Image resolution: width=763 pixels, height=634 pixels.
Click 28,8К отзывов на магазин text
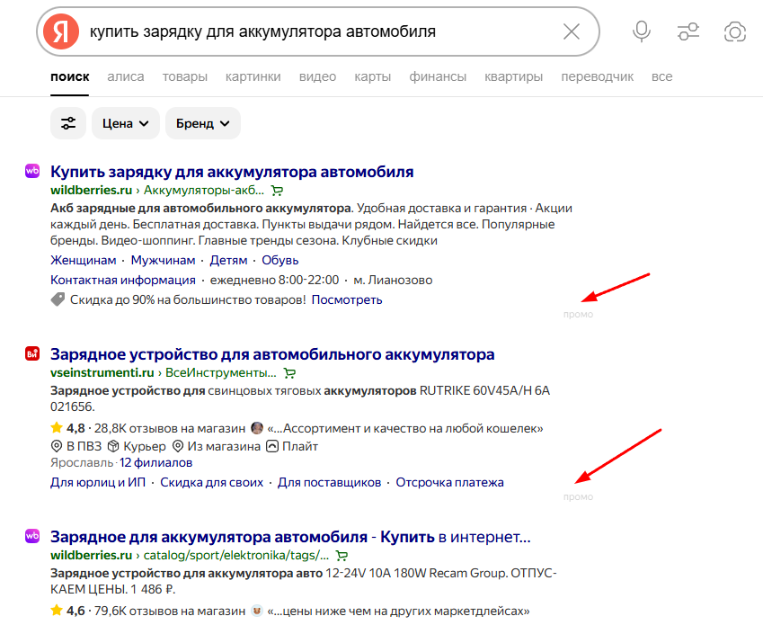170,428
